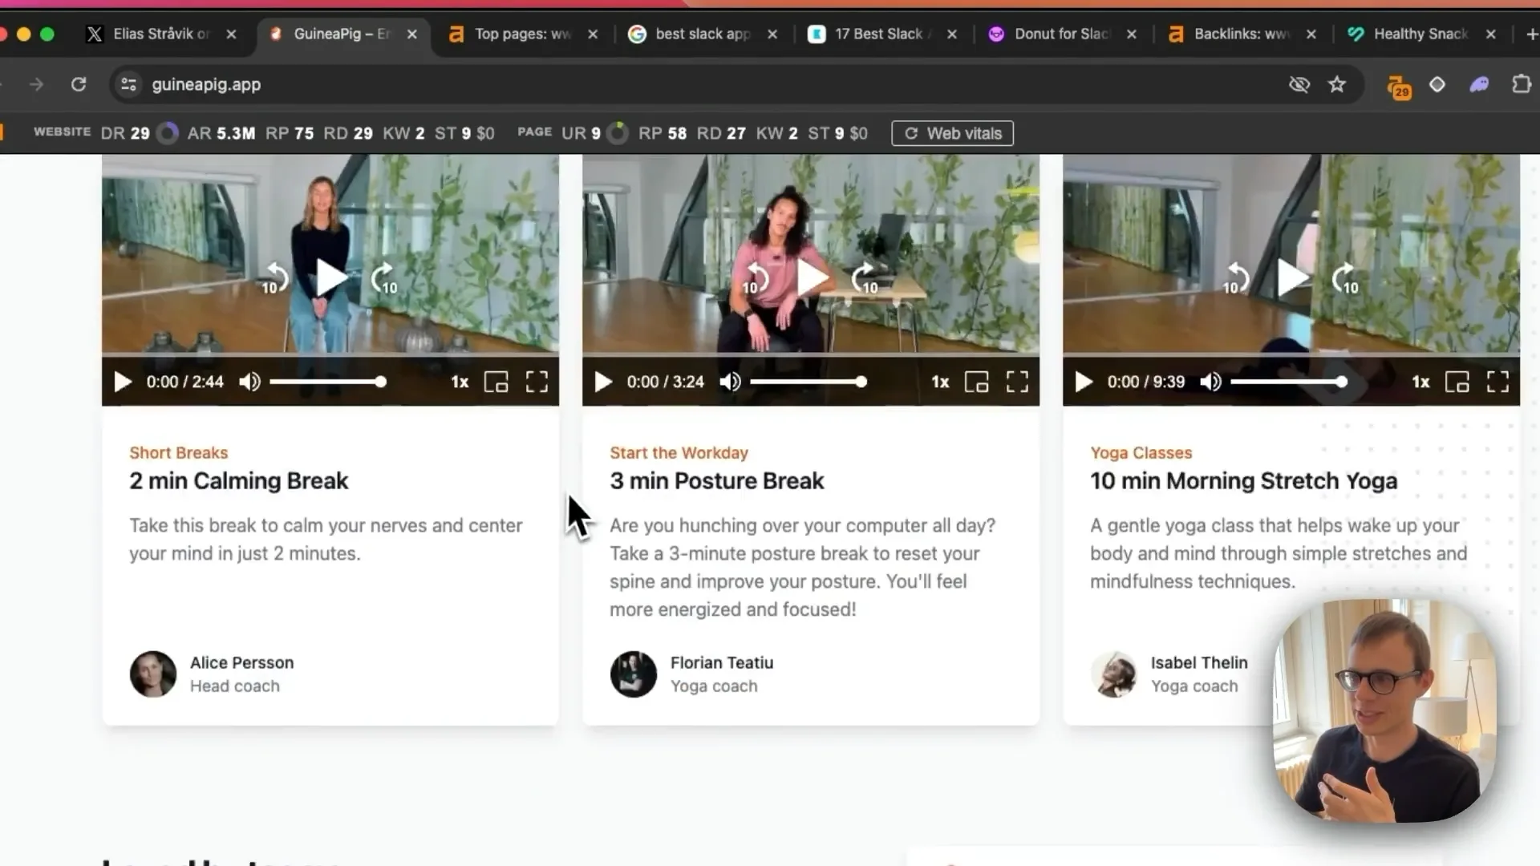Click Alice Persson's avatar photo
The height and width of the screenshot is (866, 1540).
152,674
